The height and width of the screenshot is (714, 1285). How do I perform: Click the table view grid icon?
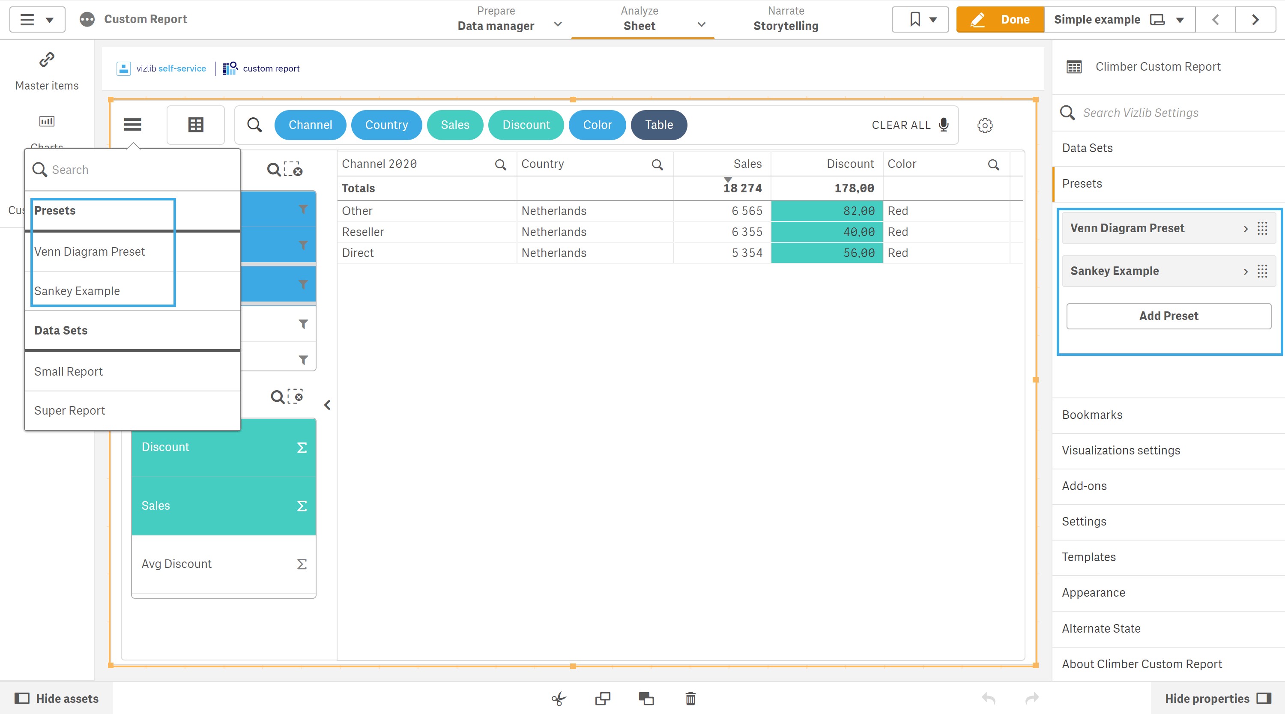196,125
